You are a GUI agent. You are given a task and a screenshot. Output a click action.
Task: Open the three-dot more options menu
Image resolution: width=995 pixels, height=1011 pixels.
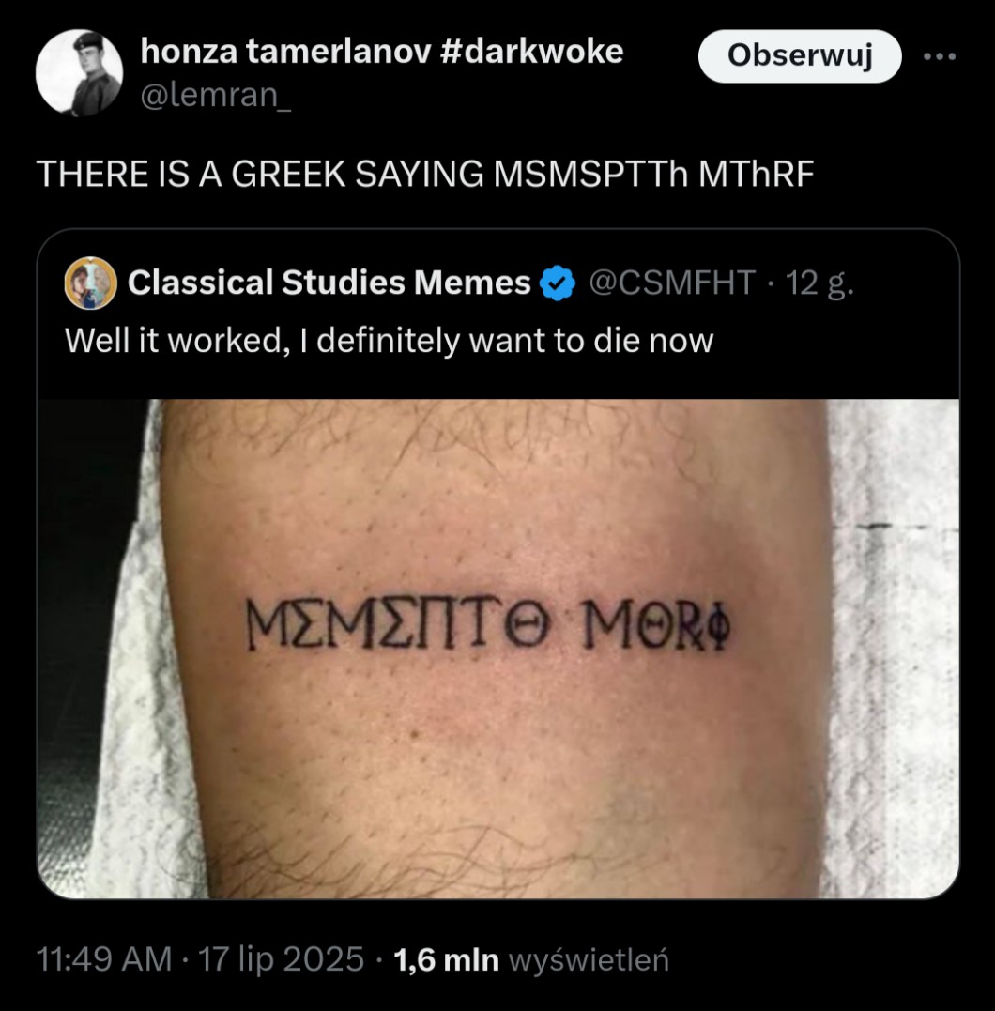tap(940, 56)
